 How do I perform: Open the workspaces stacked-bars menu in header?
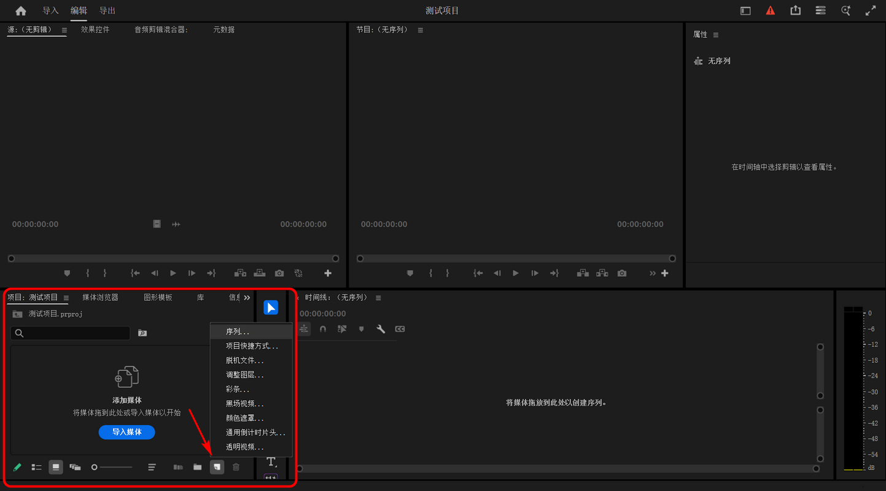[x=820, y=10]
